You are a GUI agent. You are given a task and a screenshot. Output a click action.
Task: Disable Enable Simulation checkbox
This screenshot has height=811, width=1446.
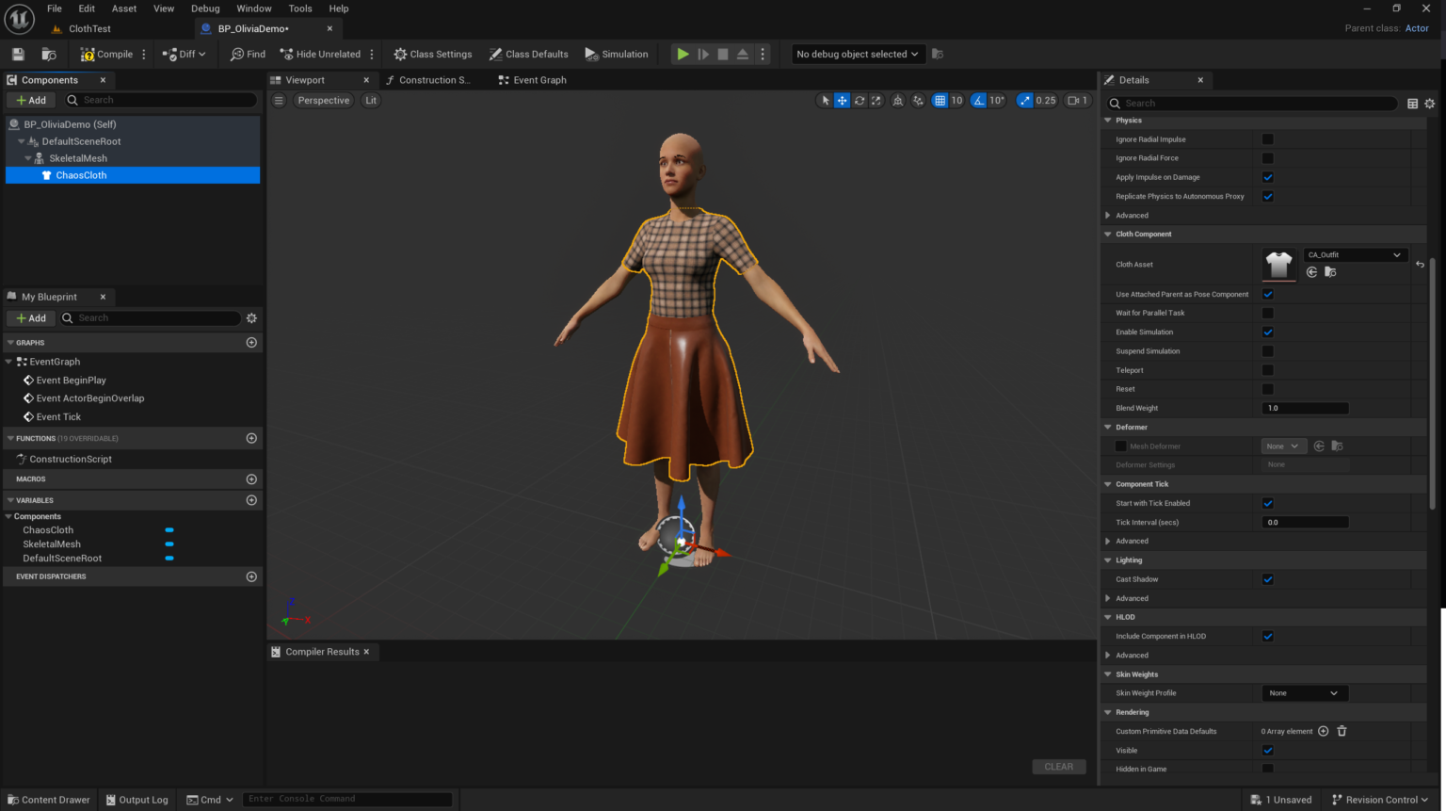click(1267, 332)
